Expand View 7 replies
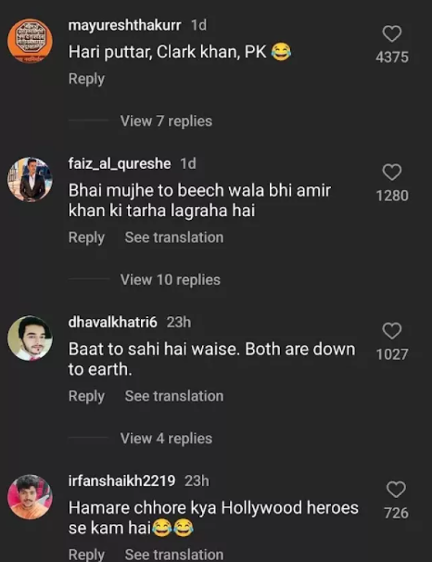Viewport: 432px width, 562px height. click(166, 121)
